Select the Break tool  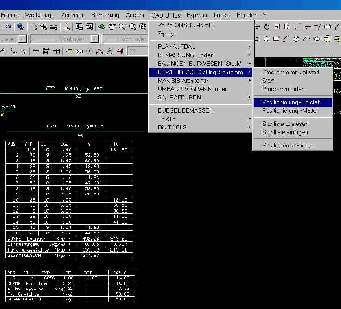pos(328,27)
